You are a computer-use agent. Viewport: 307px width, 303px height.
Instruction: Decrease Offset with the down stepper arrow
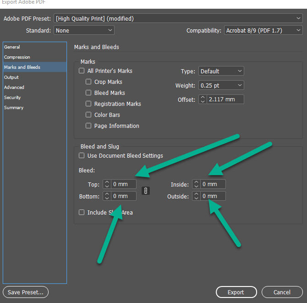203,101
